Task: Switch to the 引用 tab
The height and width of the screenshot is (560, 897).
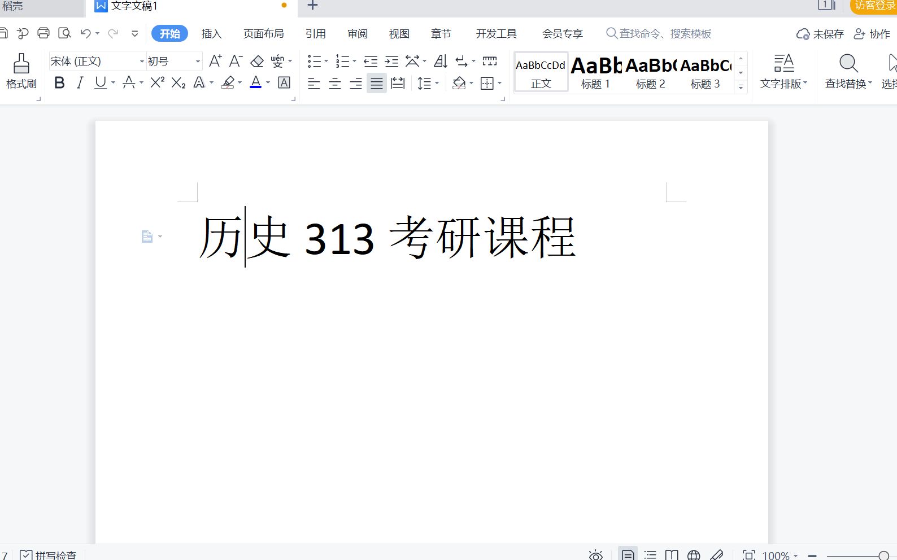Action: pyautogui.click(x=315, y=34)
